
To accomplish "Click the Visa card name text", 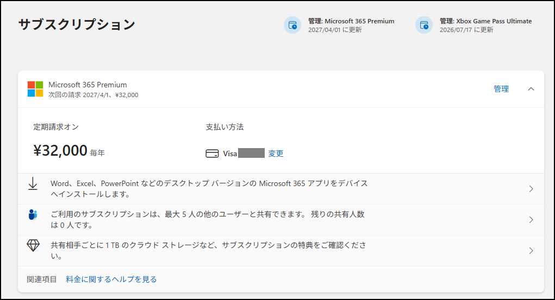I will pyautogui.click(x=230, y=154).
